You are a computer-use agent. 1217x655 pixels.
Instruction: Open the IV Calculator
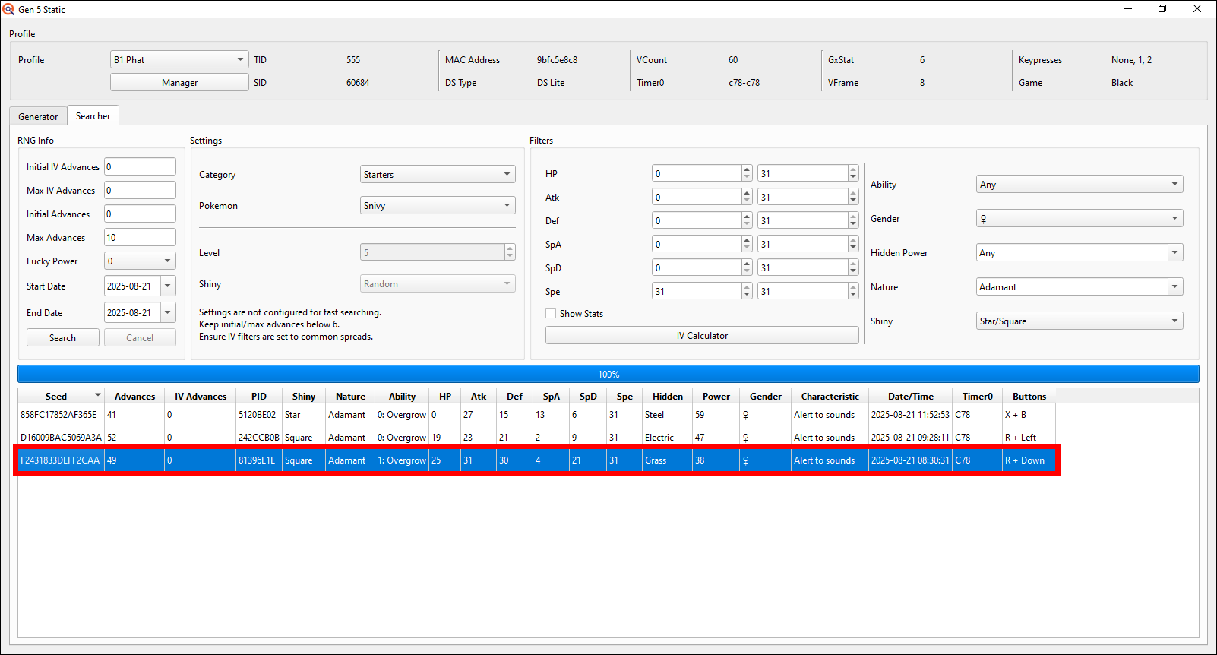click(x=702, y=335)
